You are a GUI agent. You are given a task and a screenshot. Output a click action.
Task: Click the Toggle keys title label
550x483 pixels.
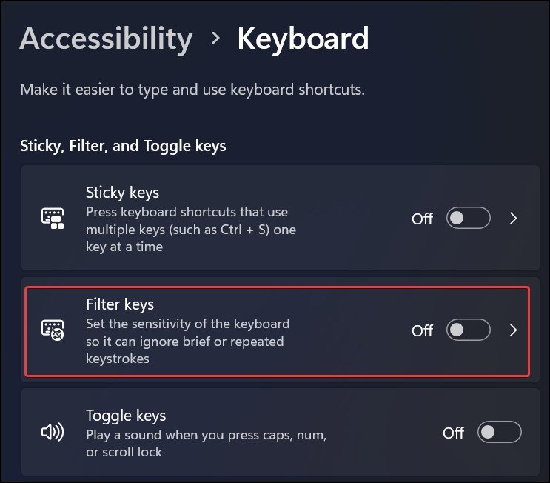tap(126, 416)
